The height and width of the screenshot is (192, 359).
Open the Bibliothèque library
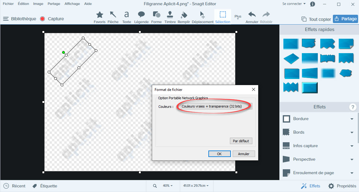coord(19,19)
